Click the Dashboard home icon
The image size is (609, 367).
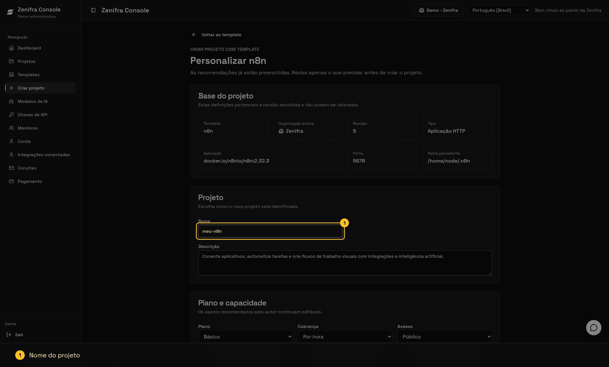[x=11, y=48]
